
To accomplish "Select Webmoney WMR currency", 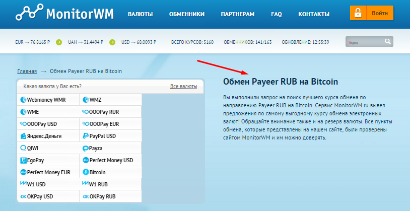I will click(48, 100).
